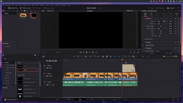Image resolution: width=183 pixels, height=103 pixels.
Task: Click the blue Flag icon
Action: coord(115,56)
